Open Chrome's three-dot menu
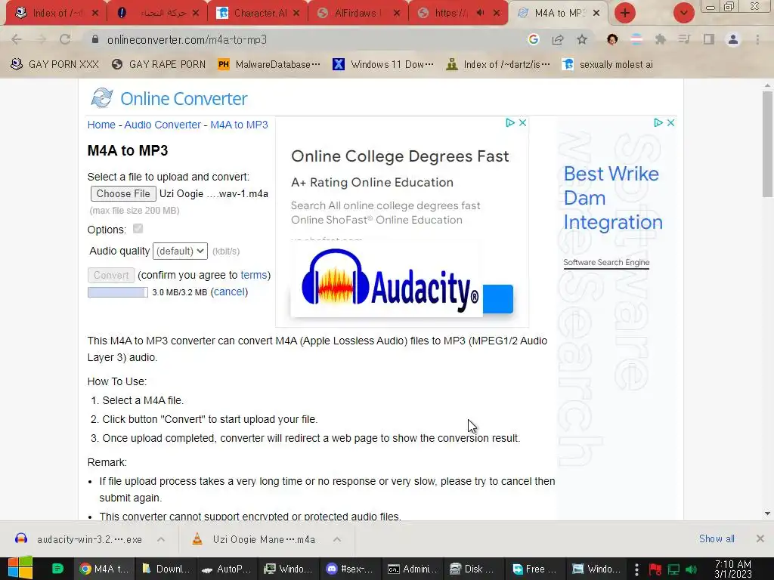 tap(757, 39)
